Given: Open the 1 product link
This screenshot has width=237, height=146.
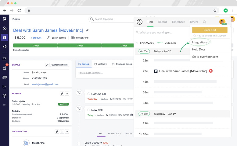Looking at the screenshot, I should [36, 38].
